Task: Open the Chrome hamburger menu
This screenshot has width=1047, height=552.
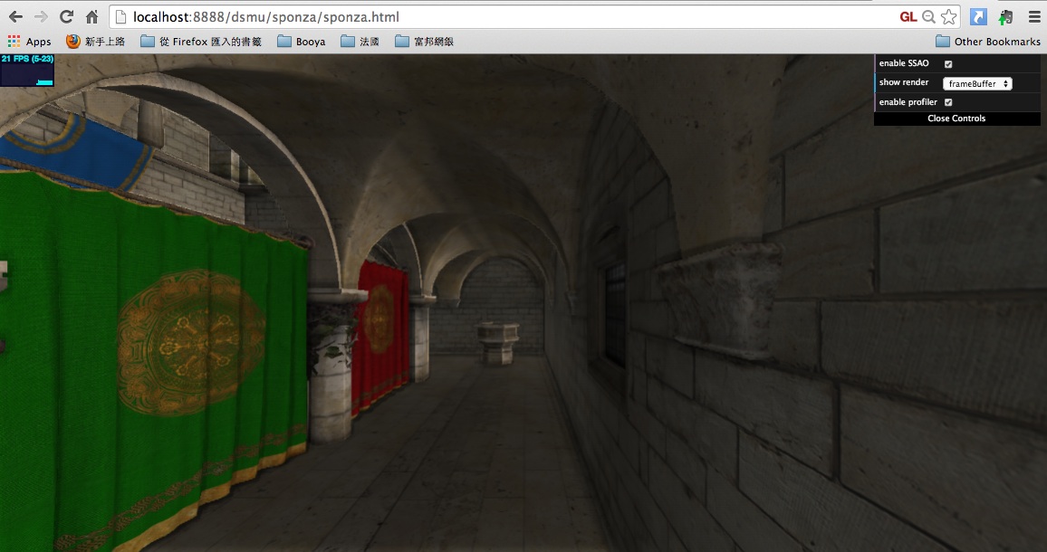Action: tap(1034, 17)
